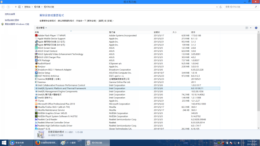The width and height of the screenshot is (260, 146).
Task: Click the vertical scrollbar thumb of the list
Action: (x=259, y=72)
